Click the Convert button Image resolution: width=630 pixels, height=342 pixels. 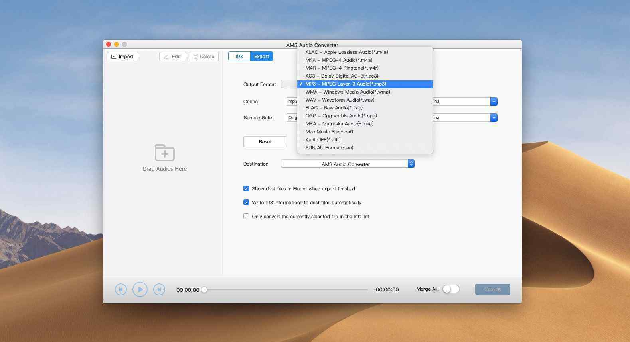(492, 289)
